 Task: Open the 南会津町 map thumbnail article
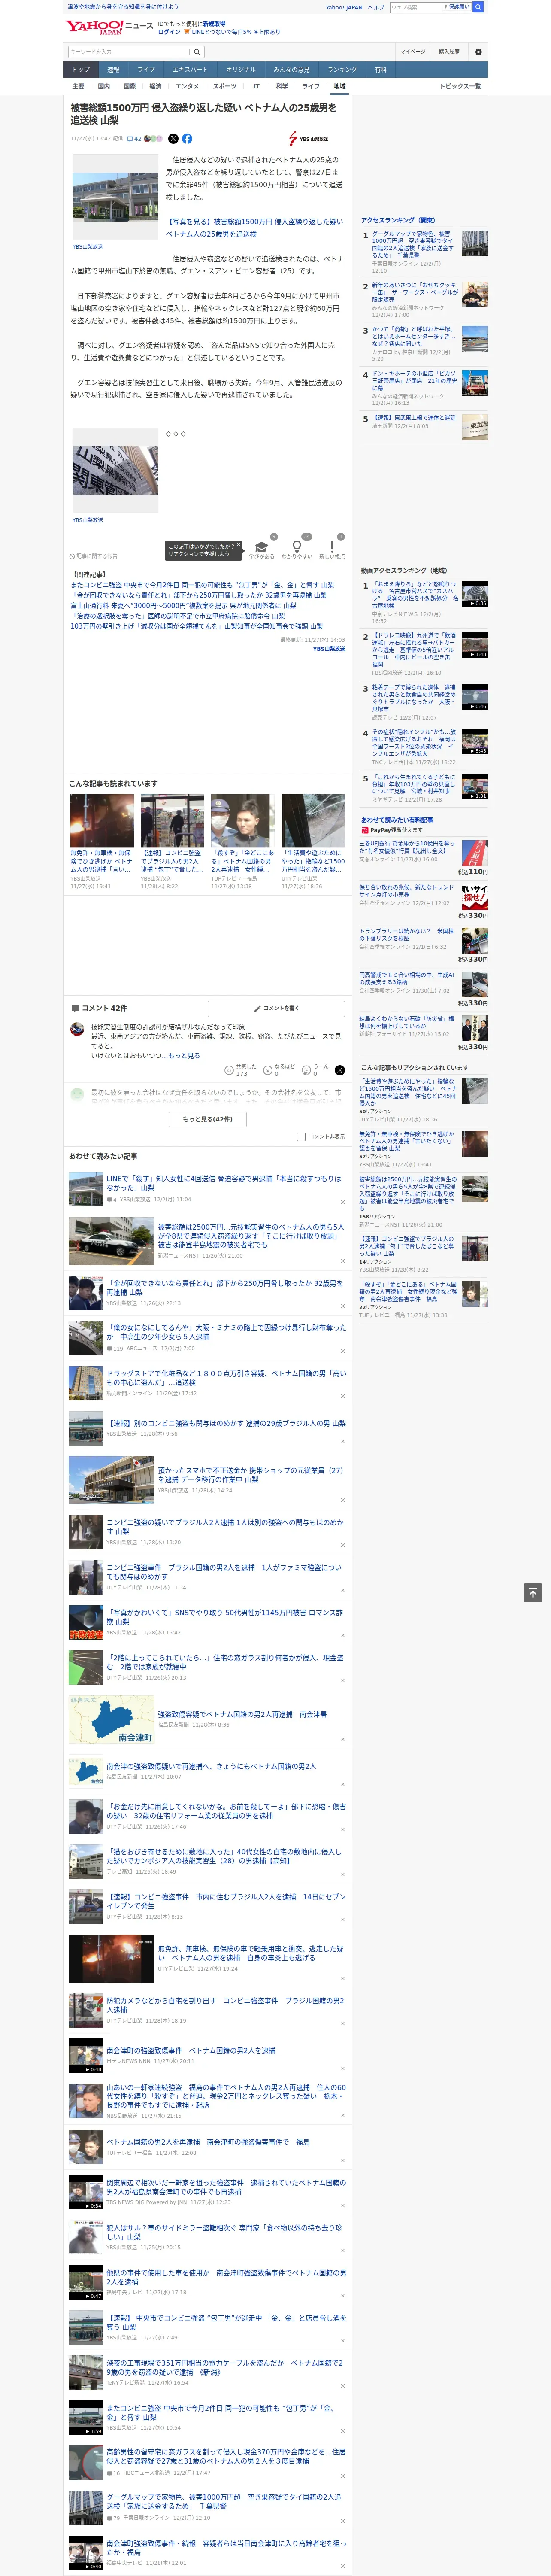(x=111, y=1719)
